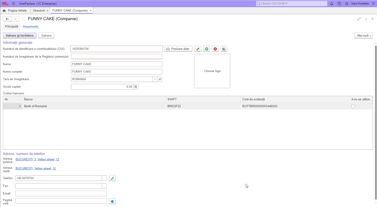Click the blue stack icon beside logo tools
The width and height of the screenshot is (377, 207).
pyautogui.click(x=224, y=49)
